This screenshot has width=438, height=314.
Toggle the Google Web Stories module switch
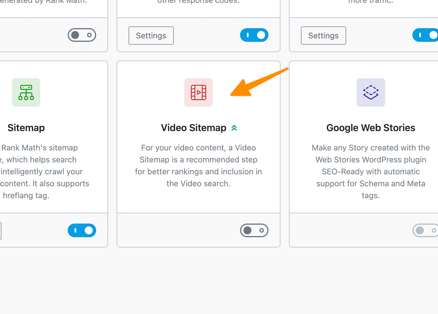425,230
